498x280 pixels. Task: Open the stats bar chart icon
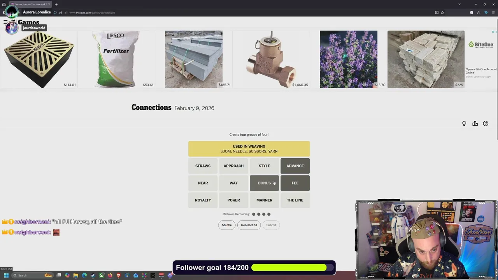pyautogui.click(x=475, y=124)
